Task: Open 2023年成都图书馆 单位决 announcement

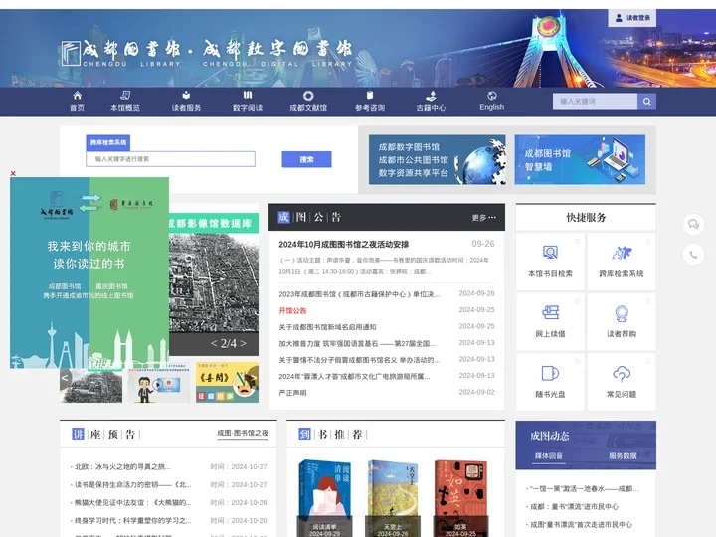Action: [359, 294]
